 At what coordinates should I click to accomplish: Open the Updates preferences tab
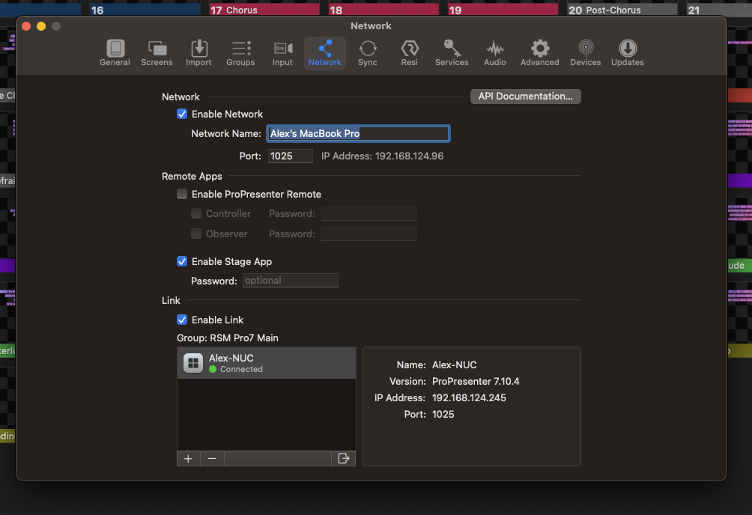pos(628,53)
